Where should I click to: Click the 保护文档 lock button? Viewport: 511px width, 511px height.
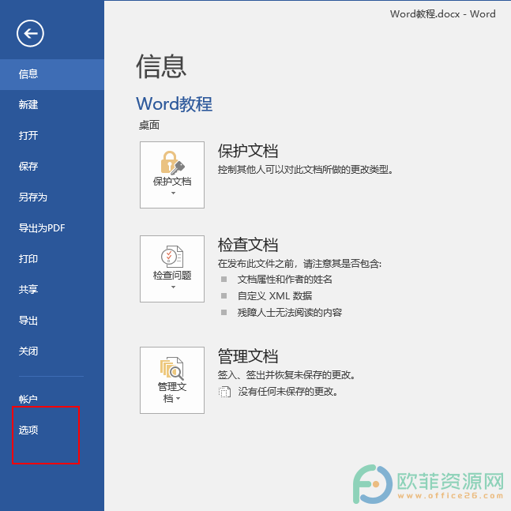[172, 175]
